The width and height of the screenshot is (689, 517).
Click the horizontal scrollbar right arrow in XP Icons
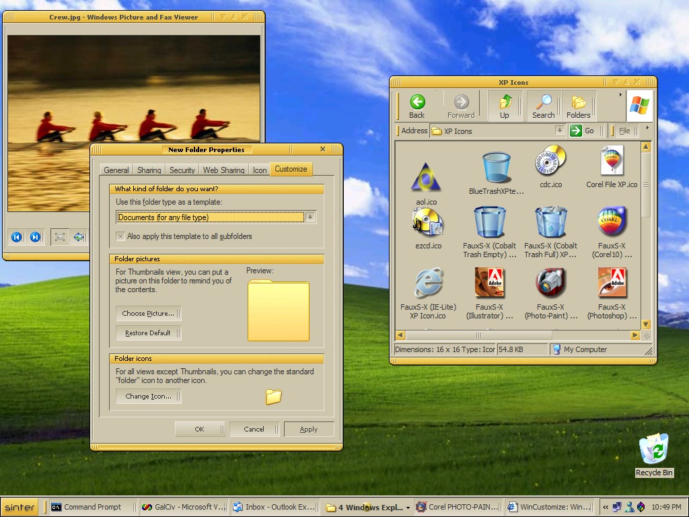pos(634,335)
